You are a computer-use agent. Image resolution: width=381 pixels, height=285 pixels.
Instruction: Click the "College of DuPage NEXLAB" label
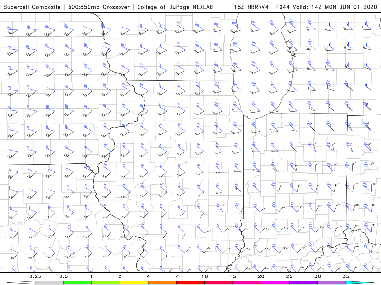(175, 7)
